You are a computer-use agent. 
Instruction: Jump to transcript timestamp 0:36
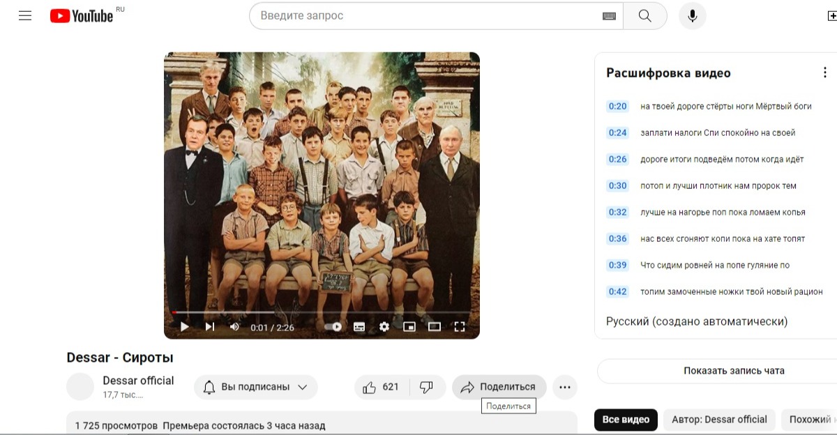[618, 238]
